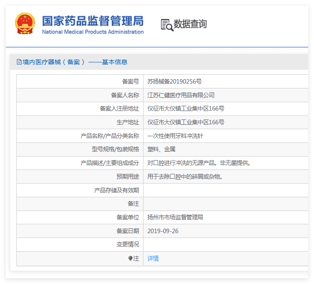Click product name 一次性使用牙科冲洗针
The height and width of the screenshot is (284, 314).
pos(175,136)
